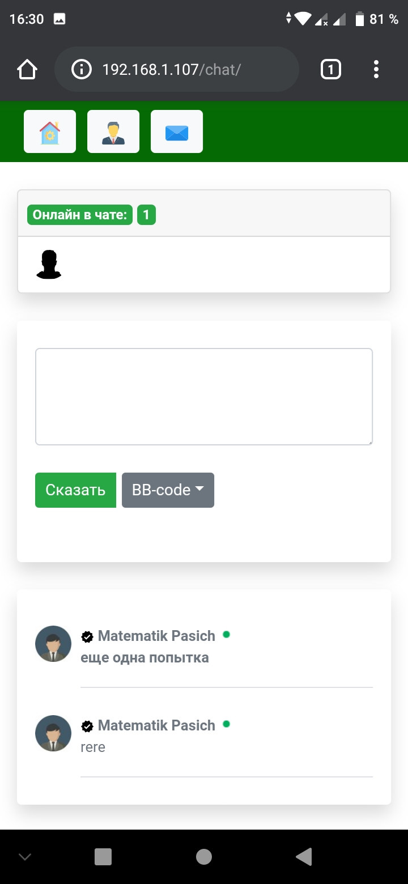Open Matematik Pasich name in first message
The height and width of the screenshot is (884, 408).
pyautogui.click(x=156, y=636)
